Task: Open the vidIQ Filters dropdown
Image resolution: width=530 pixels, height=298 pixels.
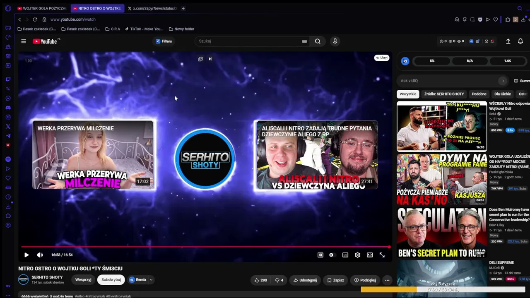Action: (164, 41)
